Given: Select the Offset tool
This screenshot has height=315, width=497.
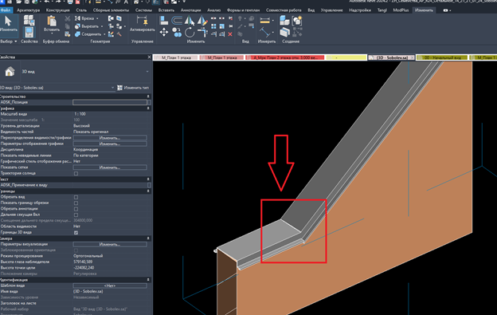Looking at the screenshot, I should pyautogui.click(x=177, y=20).
